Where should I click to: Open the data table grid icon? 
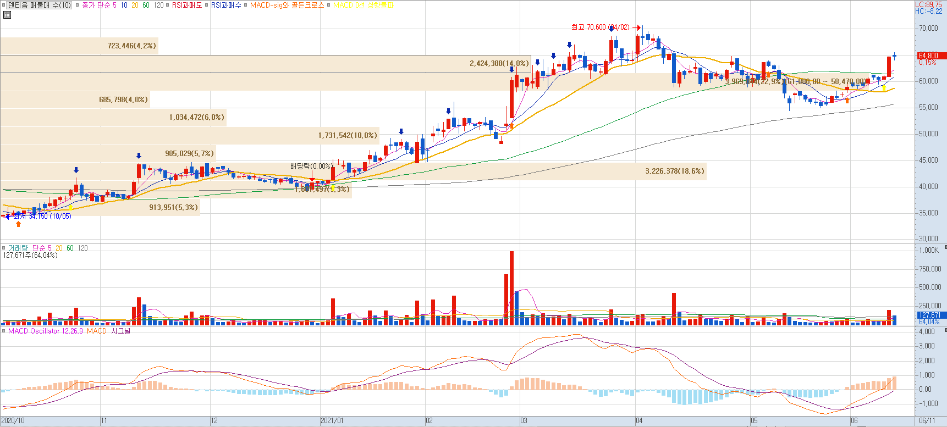click(7, 15)
